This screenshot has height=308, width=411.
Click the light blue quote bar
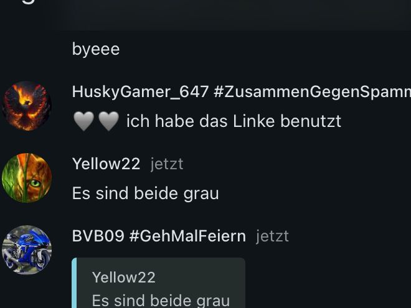point(74,283)
